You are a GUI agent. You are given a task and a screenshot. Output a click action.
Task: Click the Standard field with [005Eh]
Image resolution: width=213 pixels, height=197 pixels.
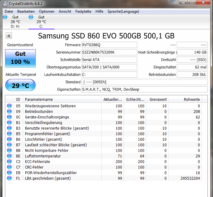(x=145, y=82)
